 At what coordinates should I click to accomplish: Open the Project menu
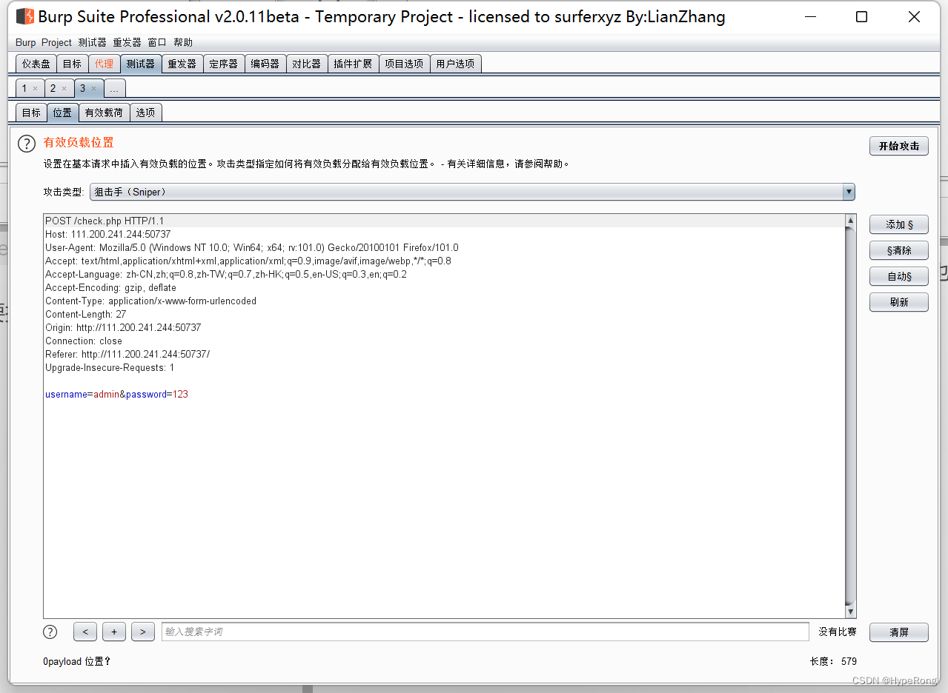click(56, 43)
